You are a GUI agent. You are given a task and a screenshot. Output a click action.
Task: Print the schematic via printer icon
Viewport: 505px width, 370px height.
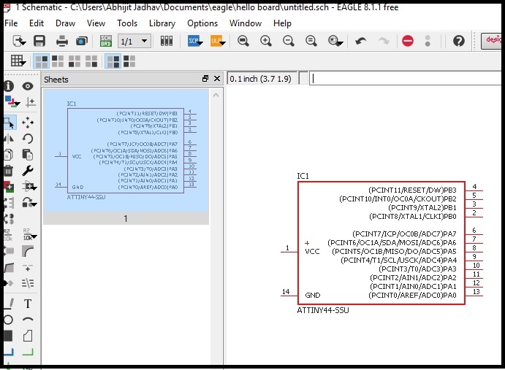click(x=61, y=41)
